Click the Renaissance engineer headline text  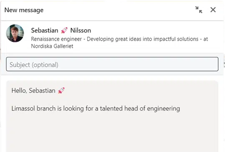pos(56,39)
